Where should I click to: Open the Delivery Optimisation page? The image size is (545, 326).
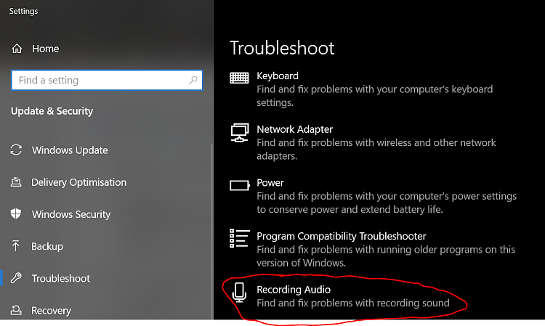click(x=78, y=182)
